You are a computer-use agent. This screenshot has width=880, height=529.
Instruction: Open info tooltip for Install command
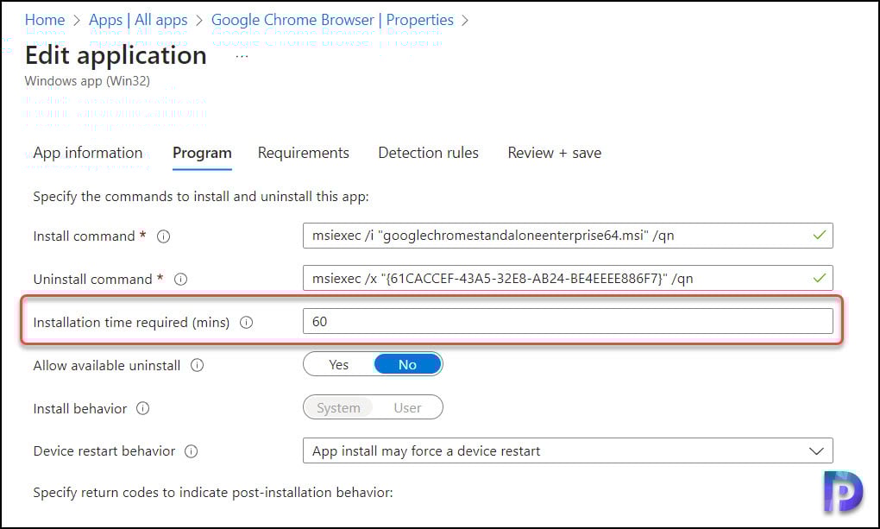[163, 236]
